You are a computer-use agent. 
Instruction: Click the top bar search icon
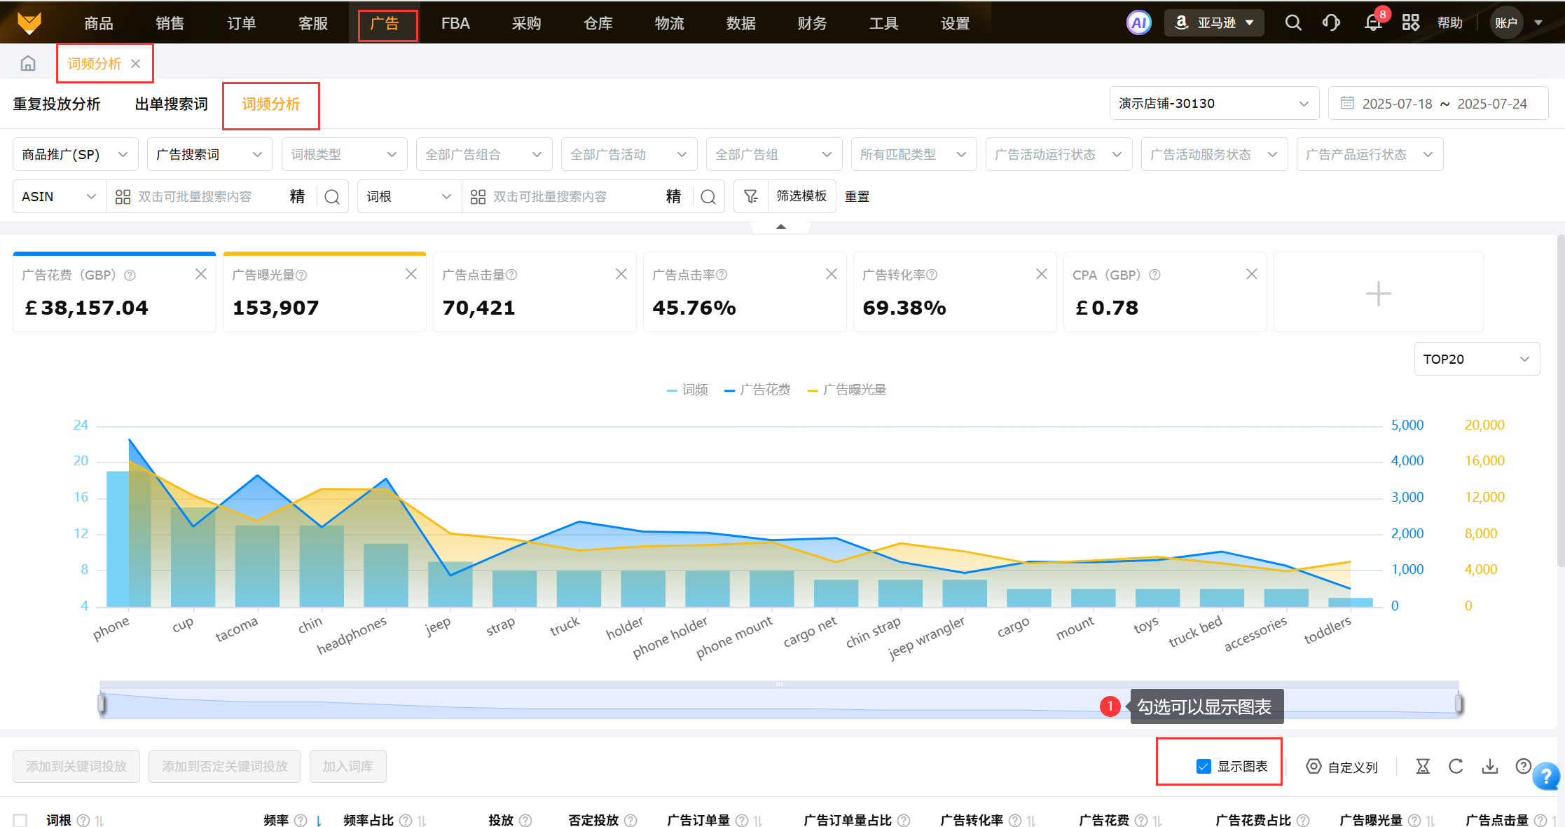(x=1293, y=23)
